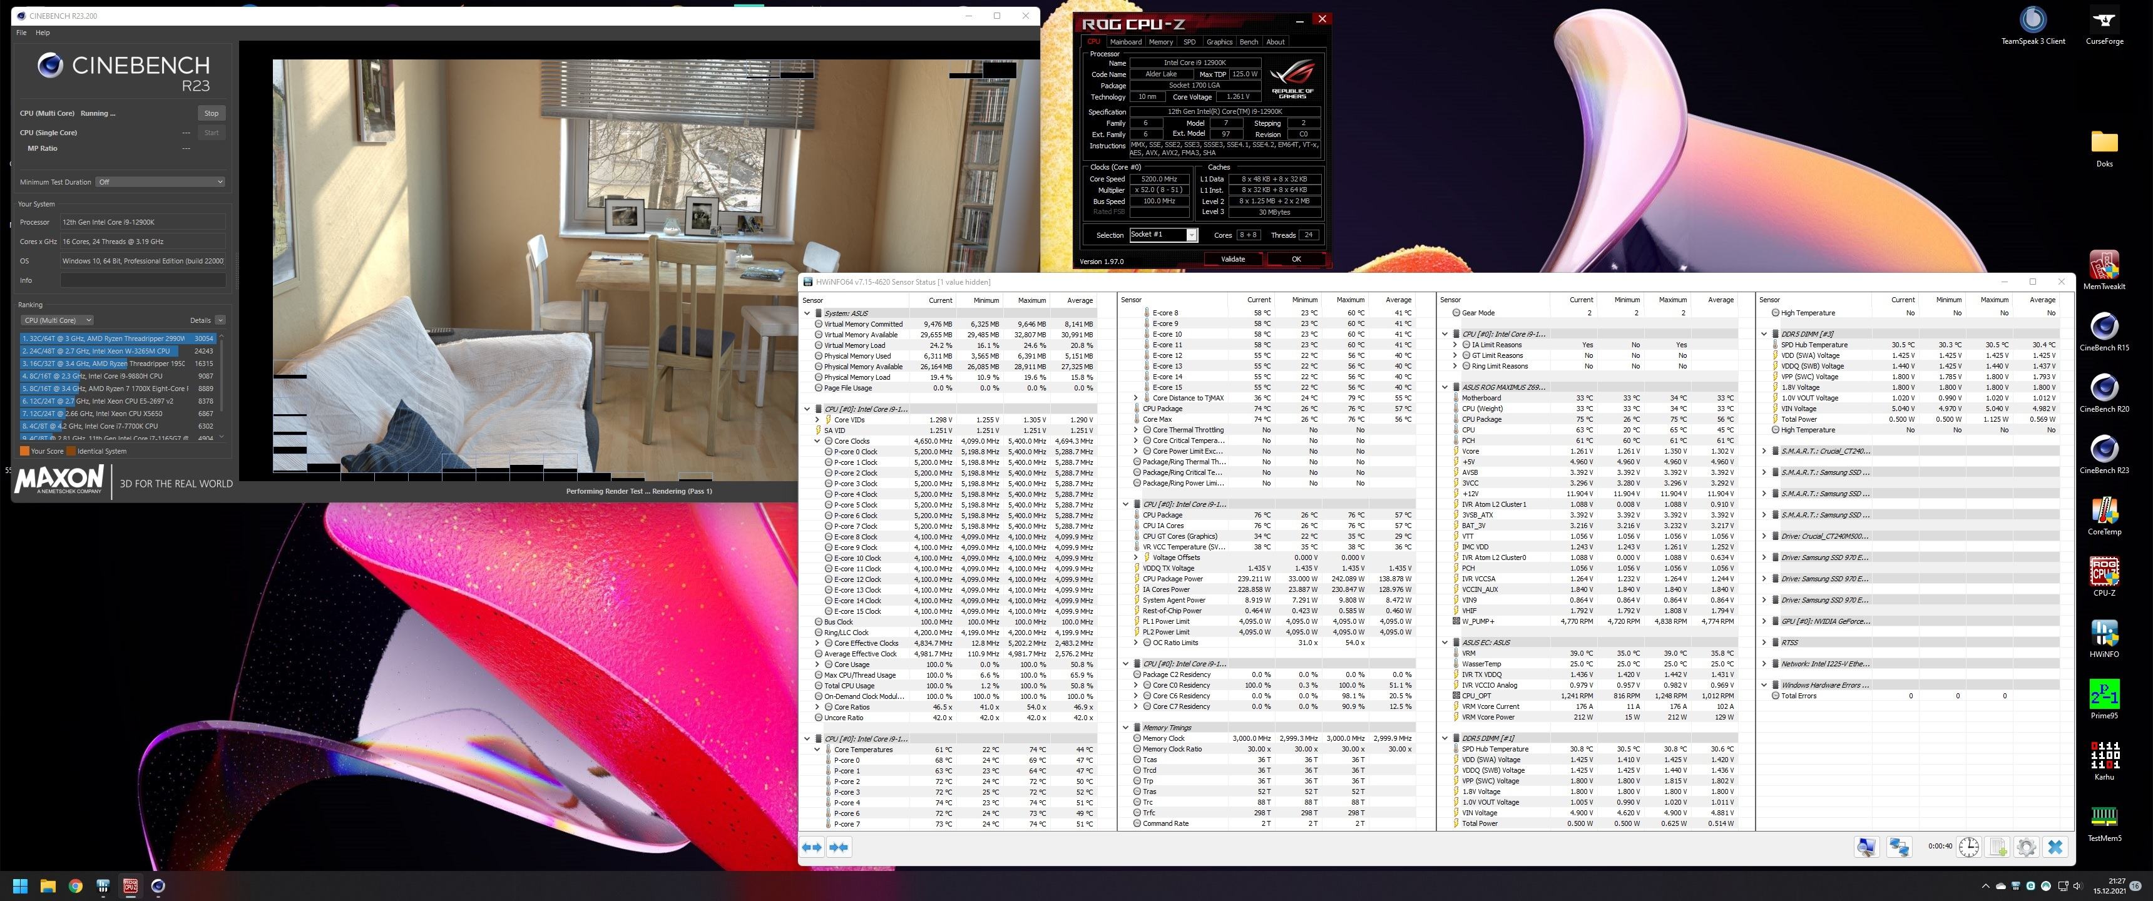Screen dimensions: 2153x901
Task: Open Minimum Test Duration dropdown
Action: coord(160,181)
